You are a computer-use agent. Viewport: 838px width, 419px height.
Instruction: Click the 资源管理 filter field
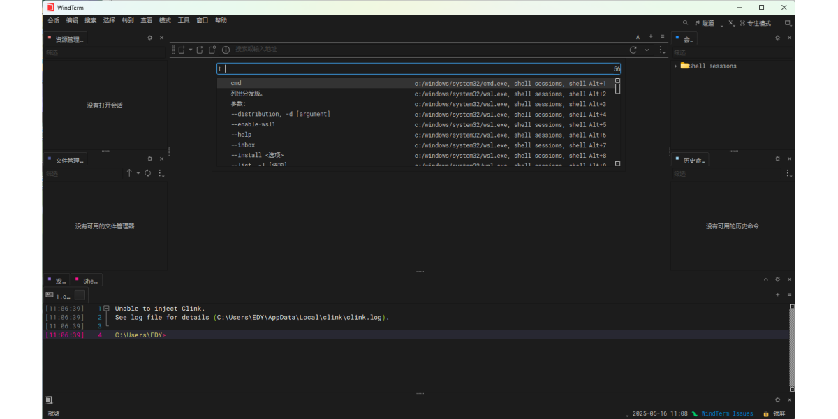105,52
